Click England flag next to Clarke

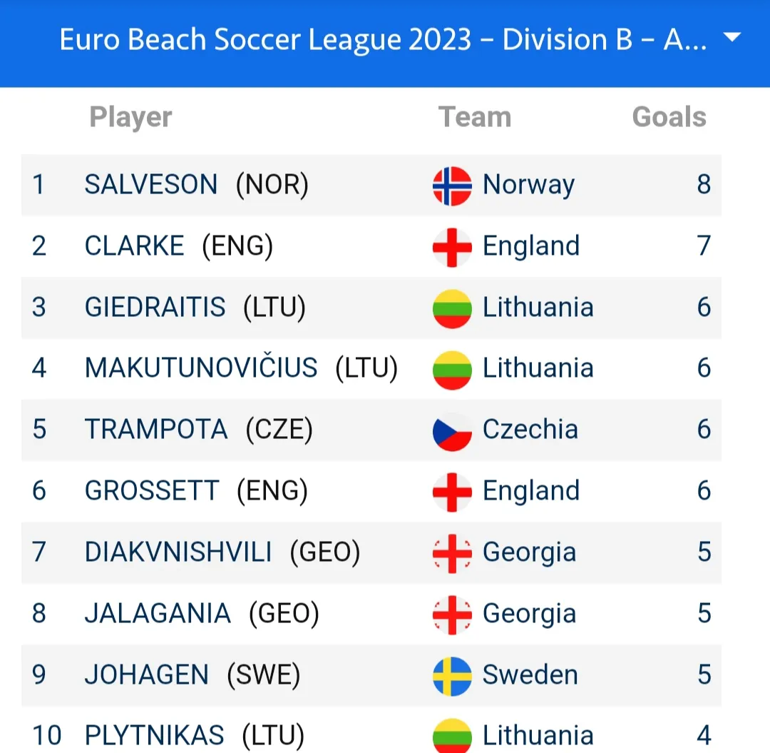tap(452, 247)
